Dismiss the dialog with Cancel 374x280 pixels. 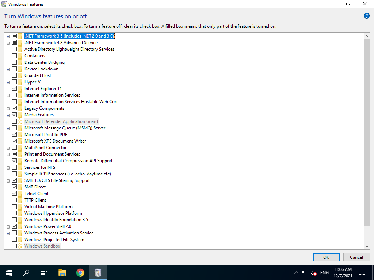pos(356,257)
